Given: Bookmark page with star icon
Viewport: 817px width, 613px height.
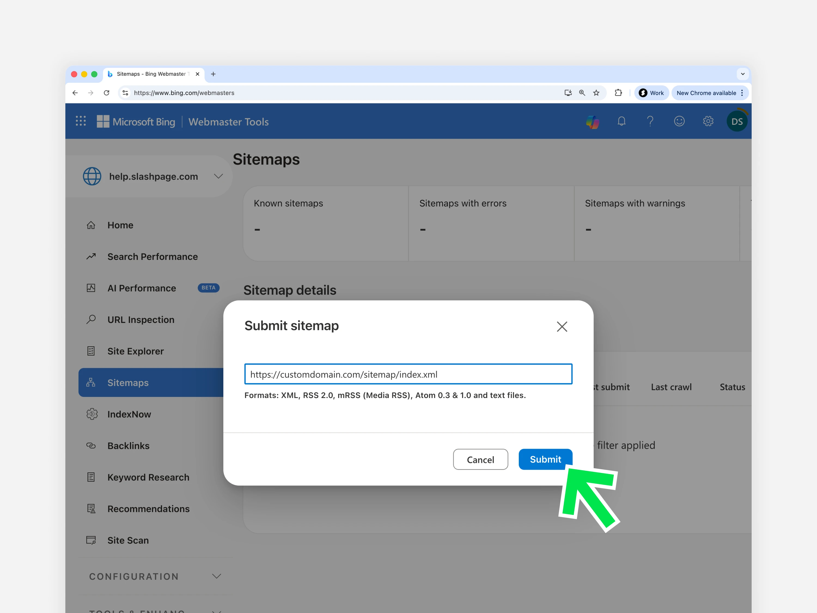Looking at the screenshot, I should click(x=596, y=93).
